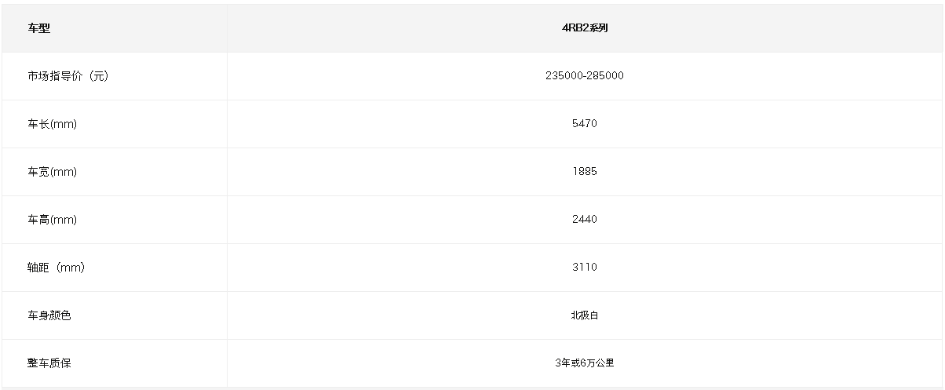Select the 4RB2系列 column header
Screen dimensions: 945x390
585,28
